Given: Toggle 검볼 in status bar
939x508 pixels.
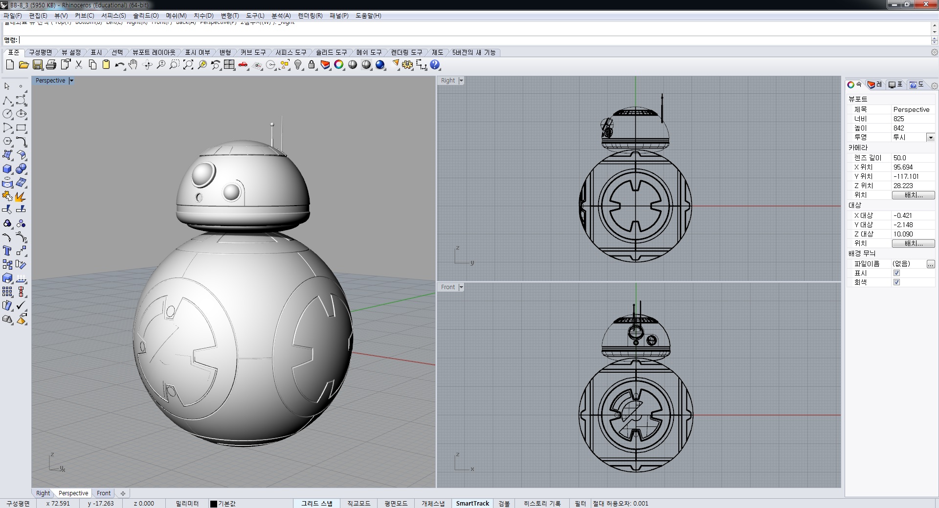Looking at the screenshot, I should coord(504,503).
